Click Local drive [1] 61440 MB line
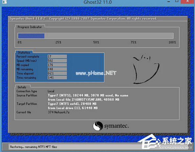195x152 pixels. [73, 108]
